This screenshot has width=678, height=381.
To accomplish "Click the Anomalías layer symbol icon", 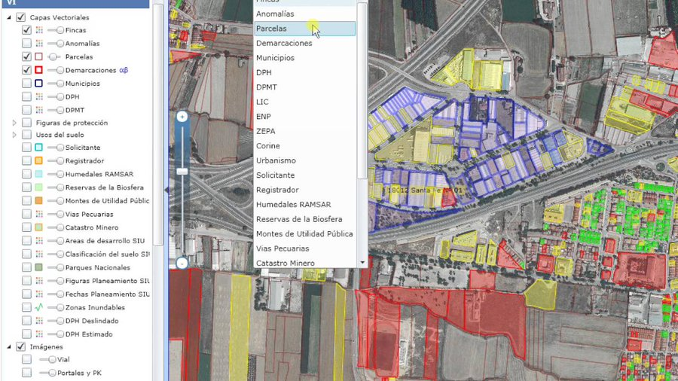I will 39,44.
